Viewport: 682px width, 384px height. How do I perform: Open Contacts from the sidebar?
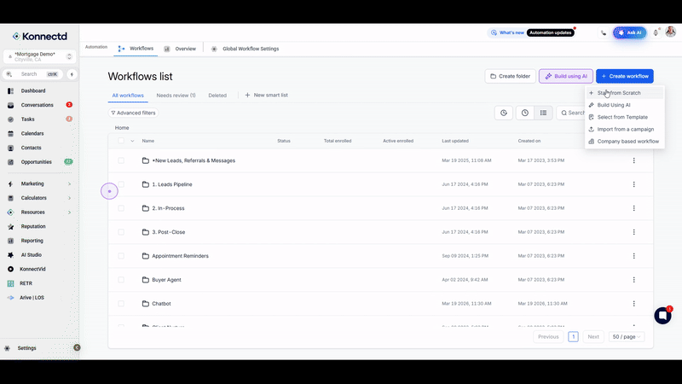click(31, 148)
